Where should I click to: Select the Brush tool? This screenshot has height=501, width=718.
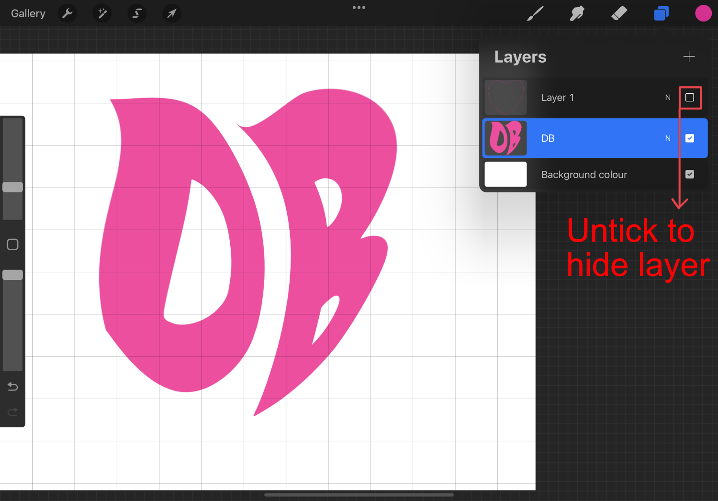coord(535,13)
